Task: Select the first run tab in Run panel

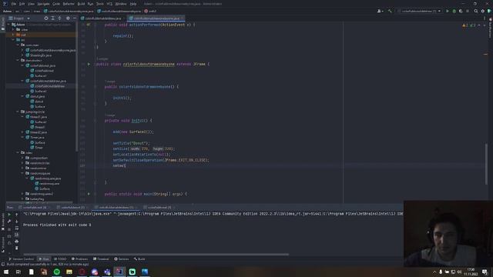Action: point(34,207)
